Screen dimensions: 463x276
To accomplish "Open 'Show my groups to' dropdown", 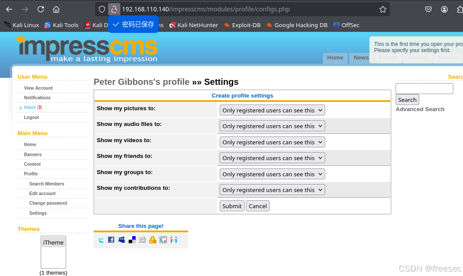I will [272, 174].
